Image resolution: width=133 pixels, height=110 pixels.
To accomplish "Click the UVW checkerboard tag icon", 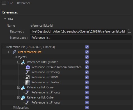I will coord(27,77).
